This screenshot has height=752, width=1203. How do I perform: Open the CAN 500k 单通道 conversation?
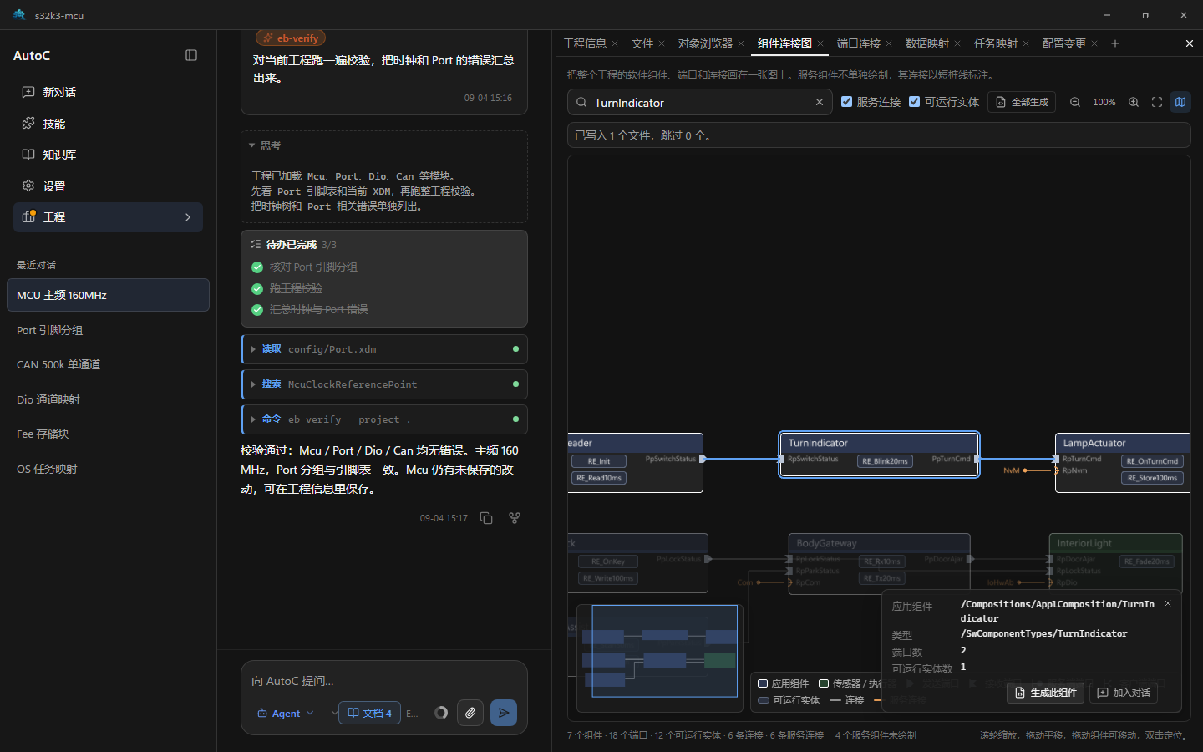point(108,364)
